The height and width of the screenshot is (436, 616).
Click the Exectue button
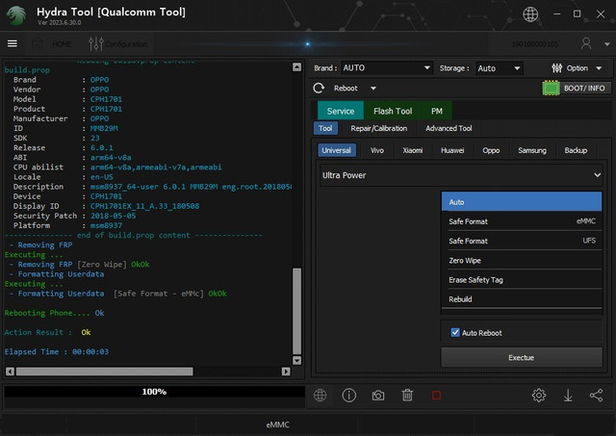pos(522,357)
